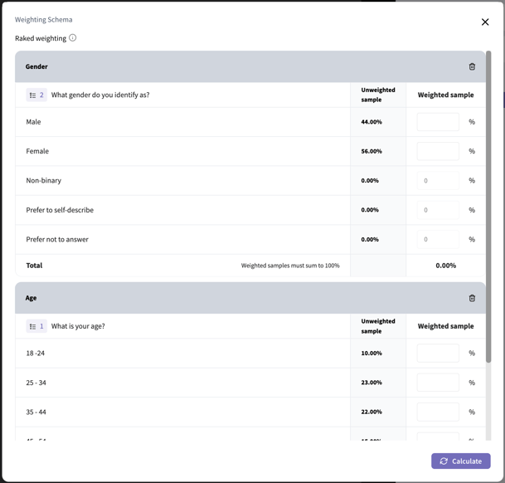Click the Non-binary row label
Screen dimensions: 505x483
43,181
